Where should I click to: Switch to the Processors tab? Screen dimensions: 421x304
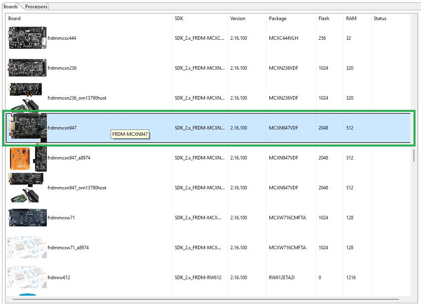pos(36,6)
